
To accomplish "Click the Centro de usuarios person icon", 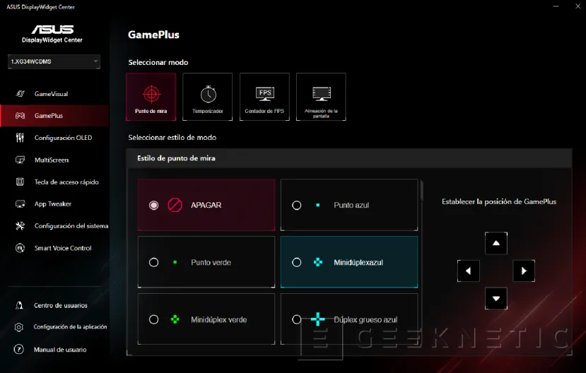I will click(x=19, y=305).
